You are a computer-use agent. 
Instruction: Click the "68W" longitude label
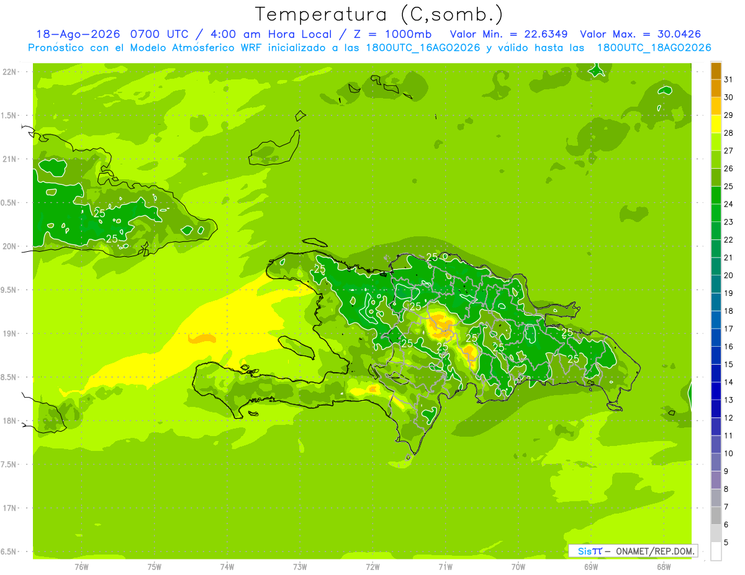(x=664, y=567)
